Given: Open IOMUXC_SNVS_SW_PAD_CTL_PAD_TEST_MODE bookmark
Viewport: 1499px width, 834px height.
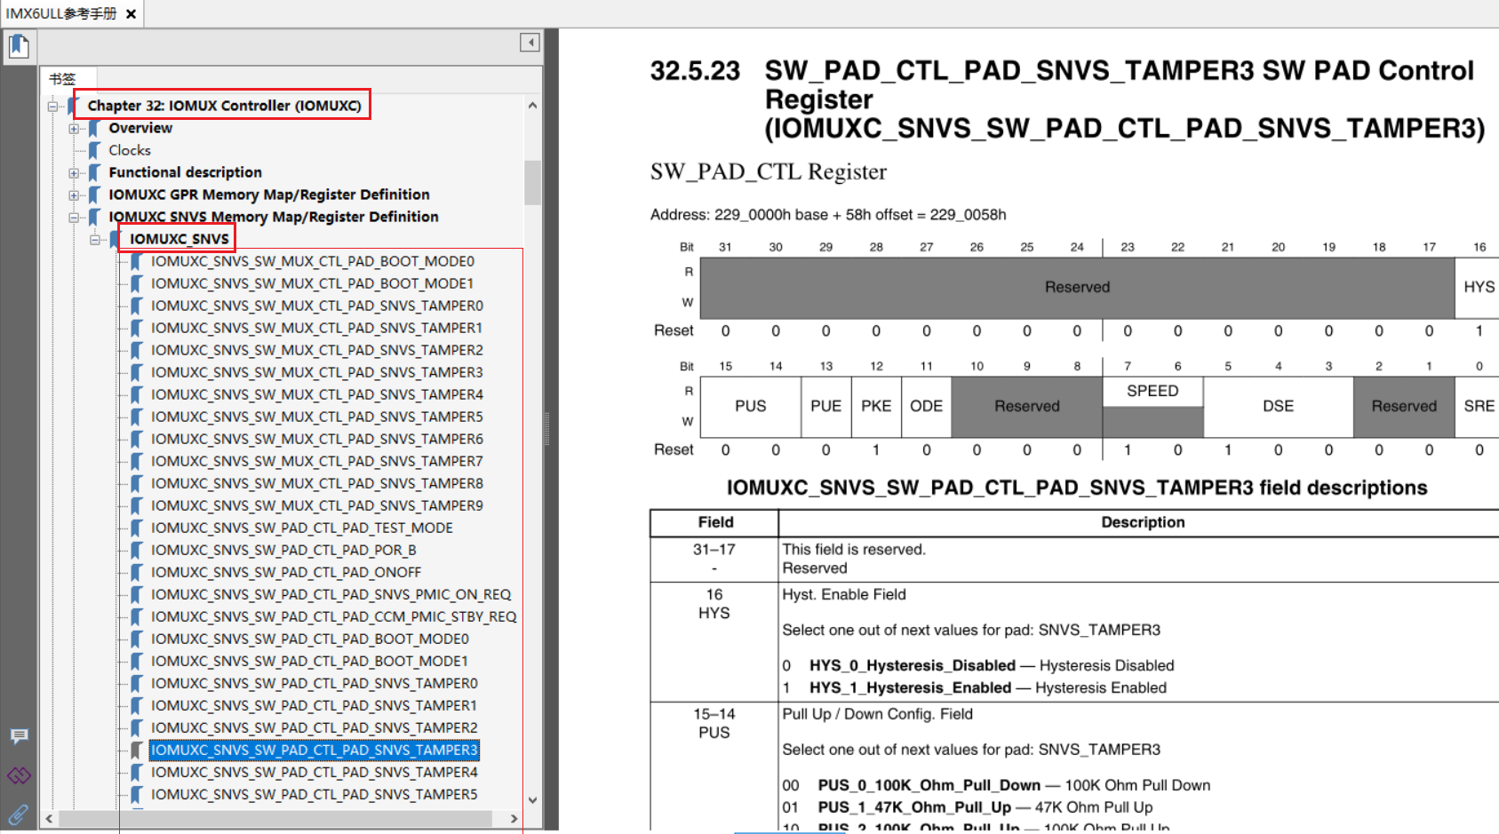Looking at the screenshot, I should pos(302,528).
